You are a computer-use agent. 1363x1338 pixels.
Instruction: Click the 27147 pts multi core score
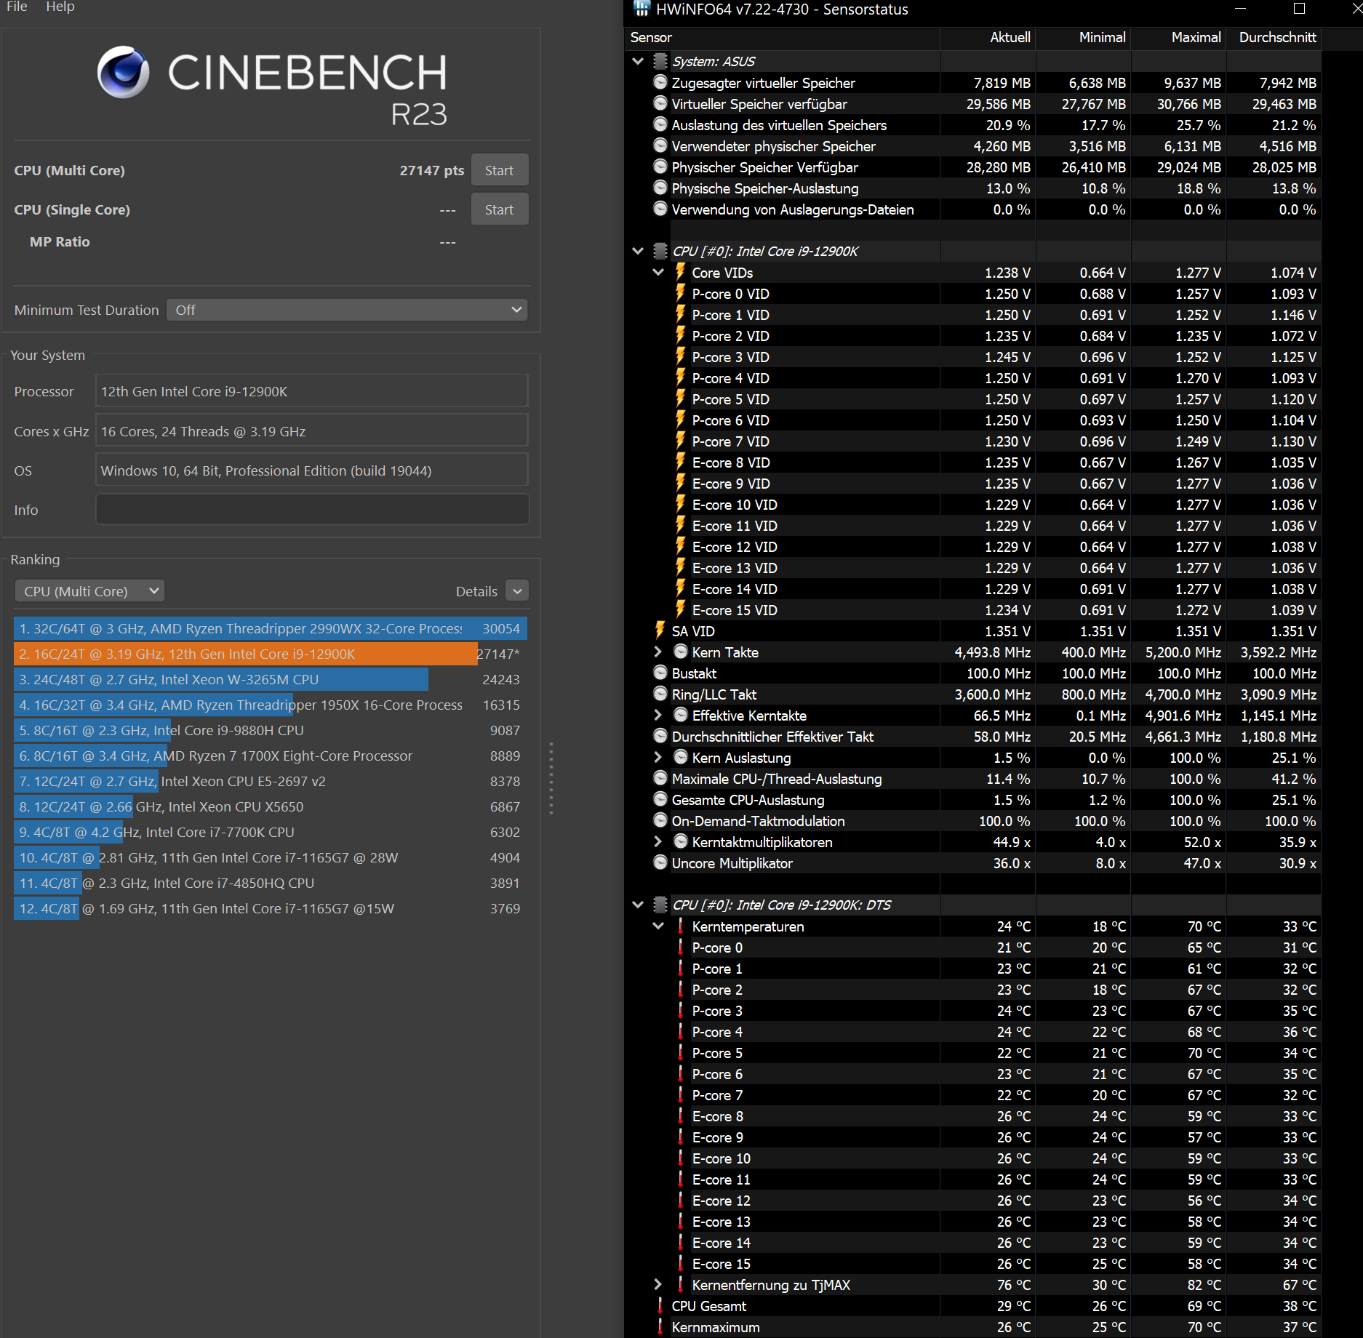(x=431, y=170)
